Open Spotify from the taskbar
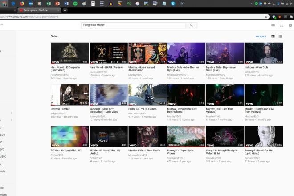The height and width of the screenshot is (196, 294). [75, 4]
